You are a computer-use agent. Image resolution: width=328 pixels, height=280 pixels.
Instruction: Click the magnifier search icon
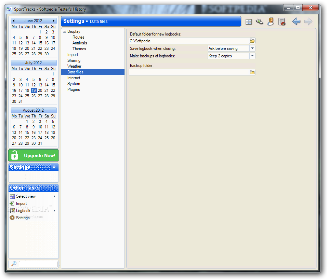click(x=14, y=264)
